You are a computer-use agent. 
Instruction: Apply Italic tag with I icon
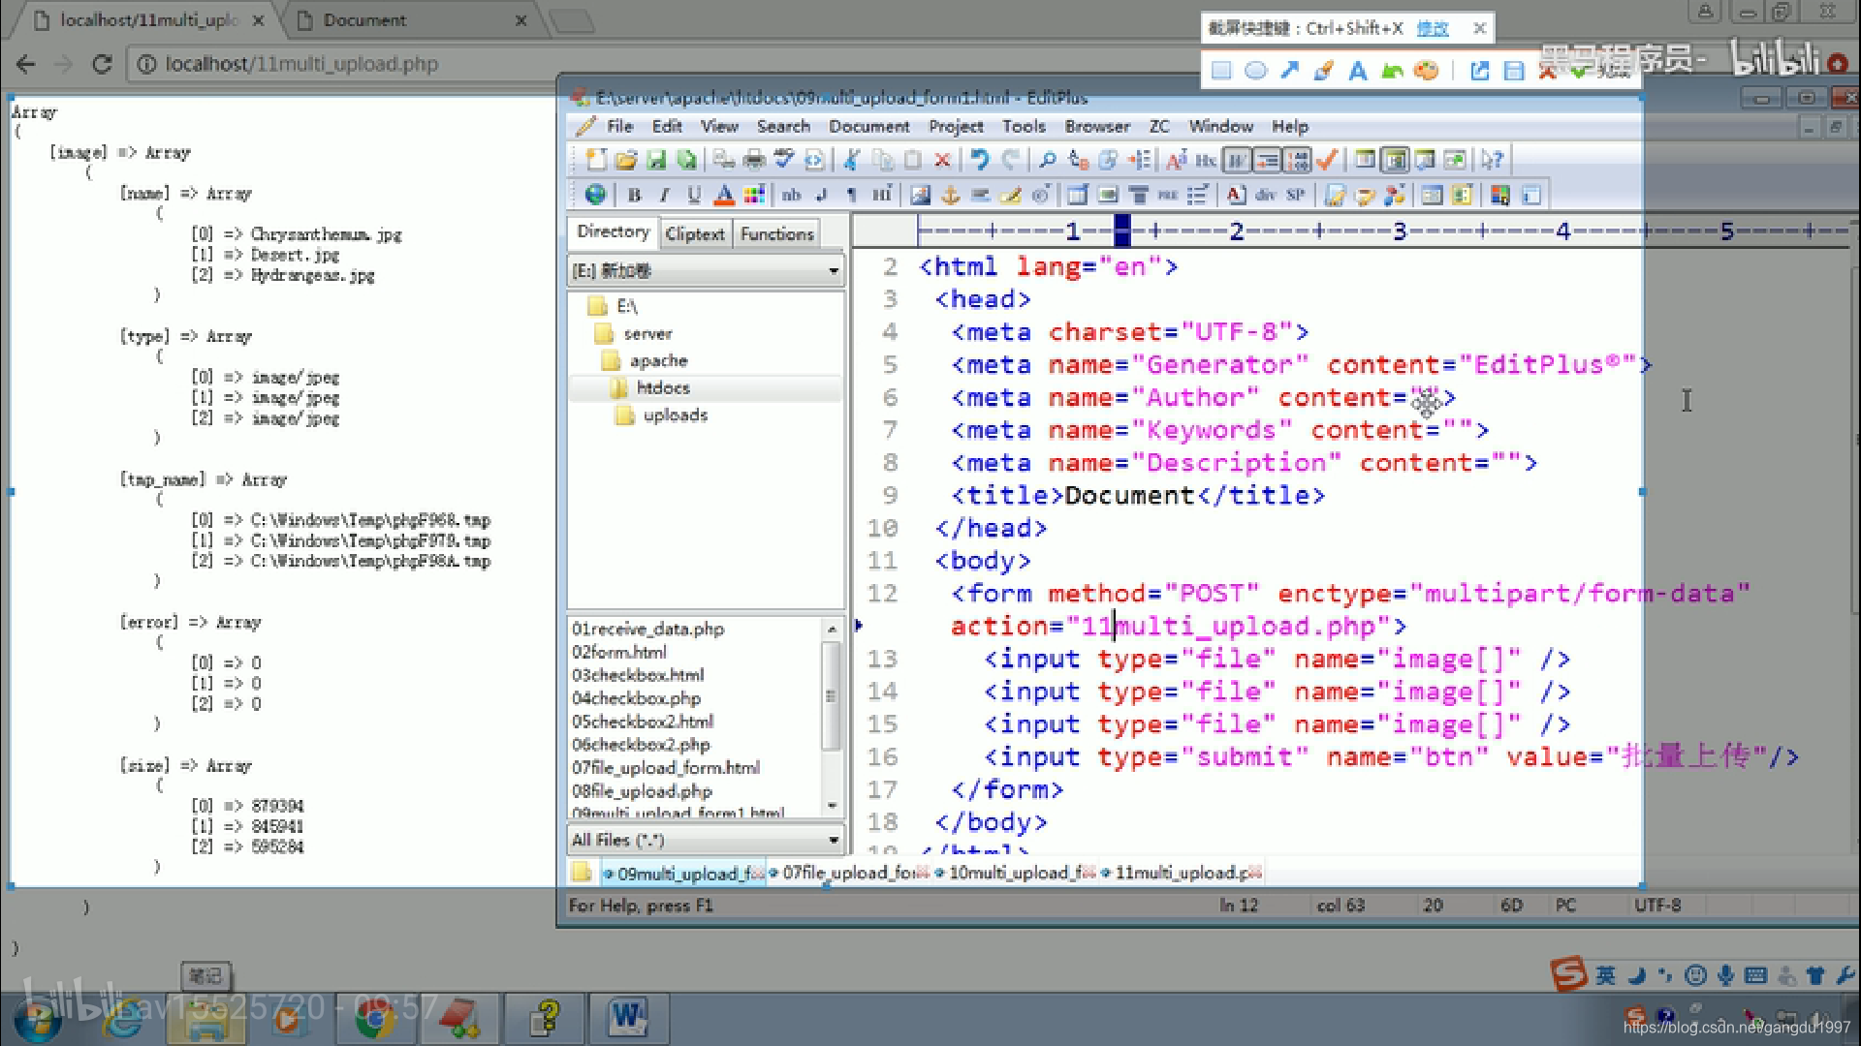tap(664, 195)
